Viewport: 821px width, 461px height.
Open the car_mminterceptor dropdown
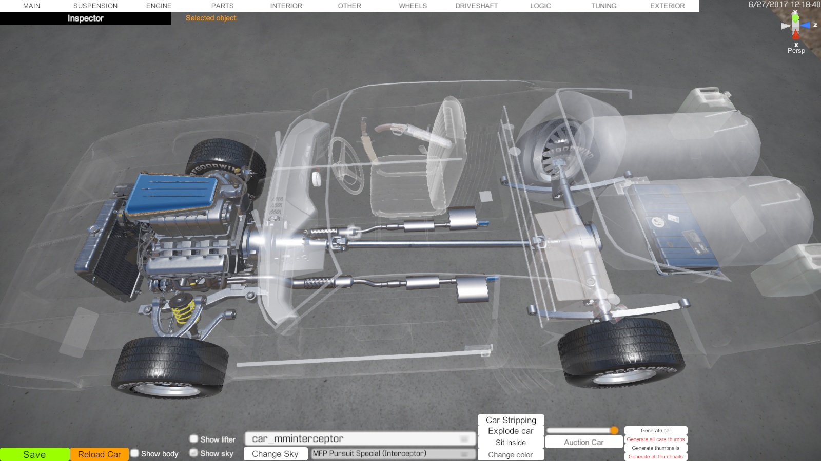coord(359,439)
